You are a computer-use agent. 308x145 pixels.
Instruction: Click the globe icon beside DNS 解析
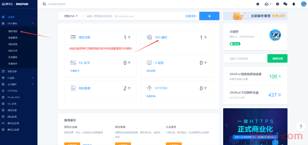3,24
